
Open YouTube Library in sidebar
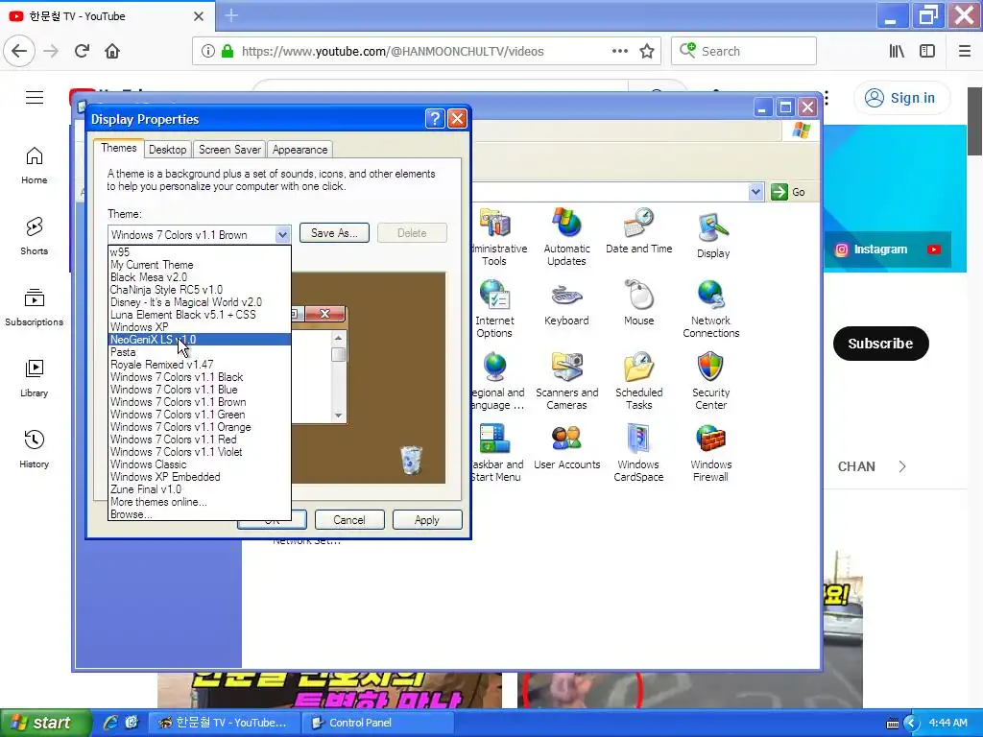(35, 378)
